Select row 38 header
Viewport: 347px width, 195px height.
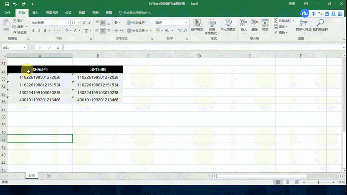point(4,117)
